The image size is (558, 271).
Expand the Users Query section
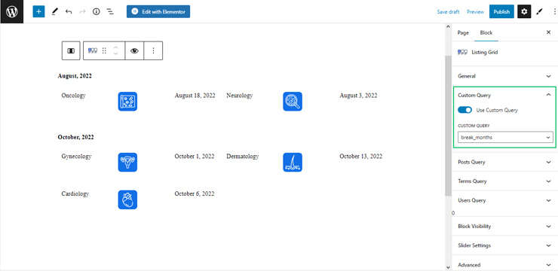(504, 200)
